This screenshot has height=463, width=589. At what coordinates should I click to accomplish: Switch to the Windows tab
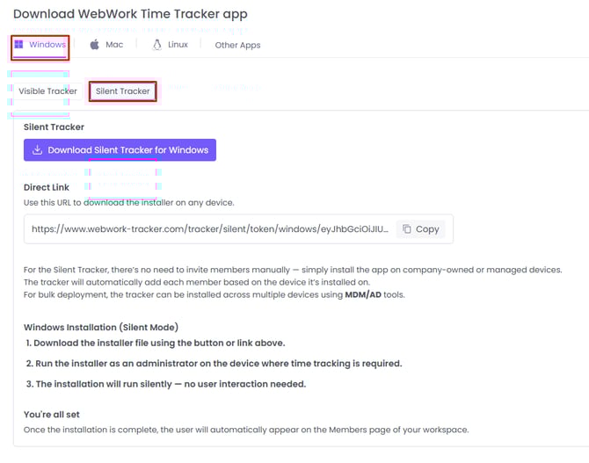click(x=40, y=47)
